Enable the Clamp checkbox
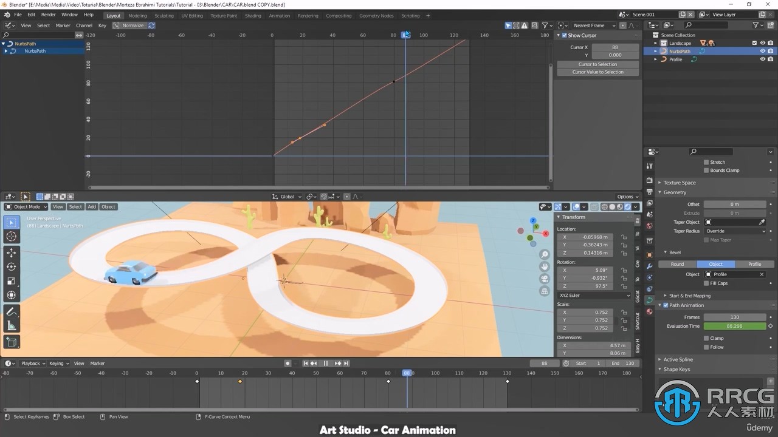 [706, 338]
